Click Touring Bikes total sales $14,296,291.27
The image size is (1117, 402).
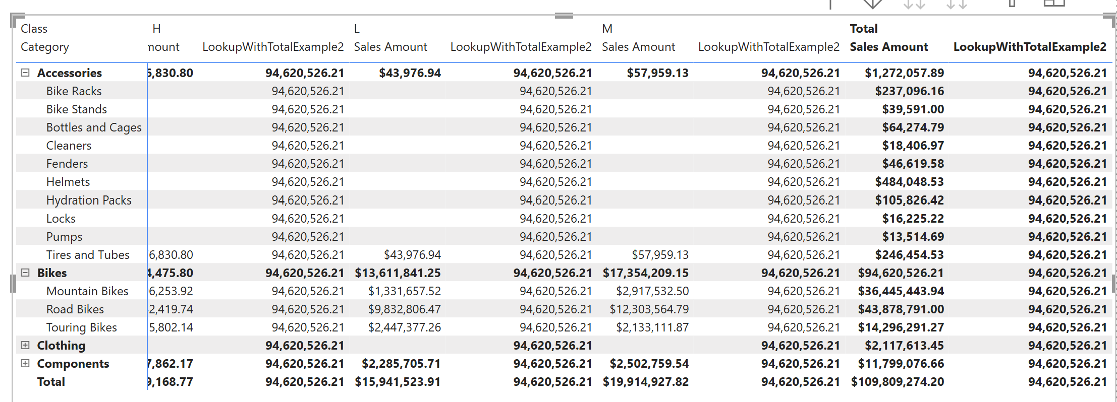coord(901,327)
